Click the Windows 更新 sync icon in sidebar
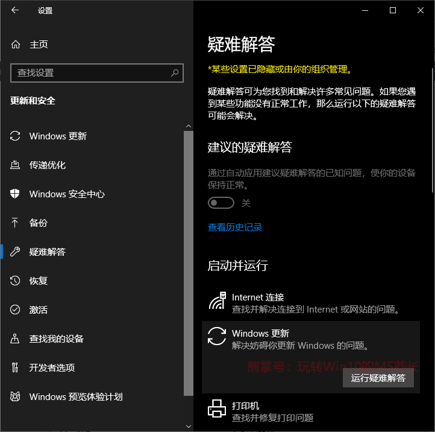The height and width of the screenshot is (432, 435). point(15,136)
